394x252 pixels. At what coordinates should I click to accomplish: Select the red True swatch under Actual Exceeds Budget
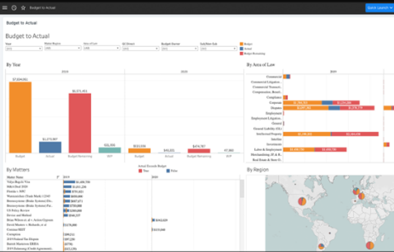(140, 171)
